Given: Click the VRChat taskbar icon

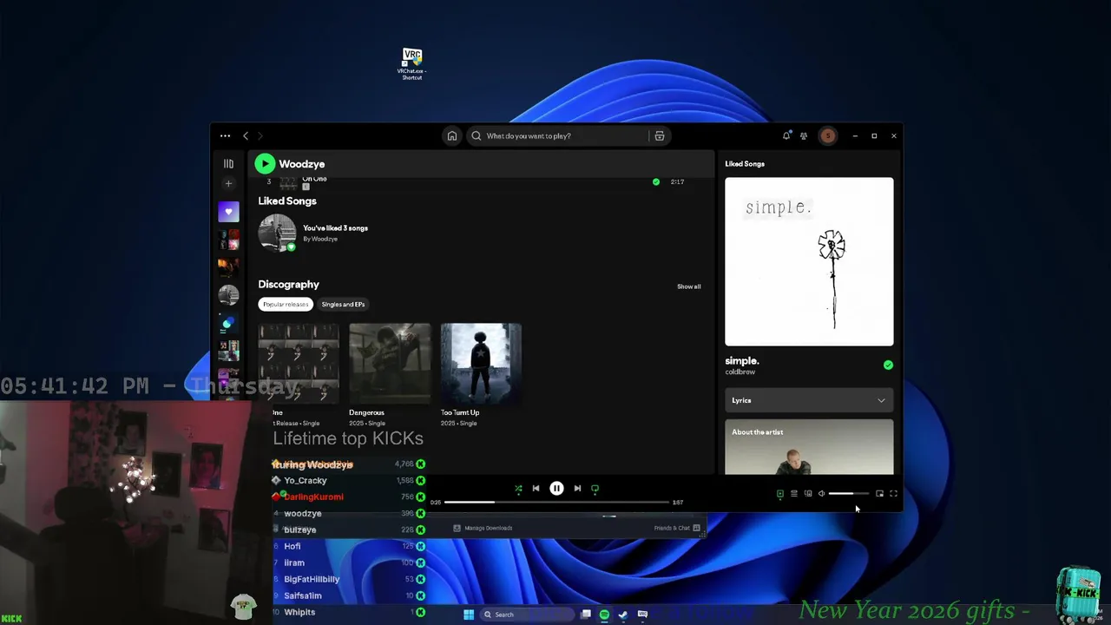Looking at the screenshot, I should pyautogui.click(x=642, y=615).
